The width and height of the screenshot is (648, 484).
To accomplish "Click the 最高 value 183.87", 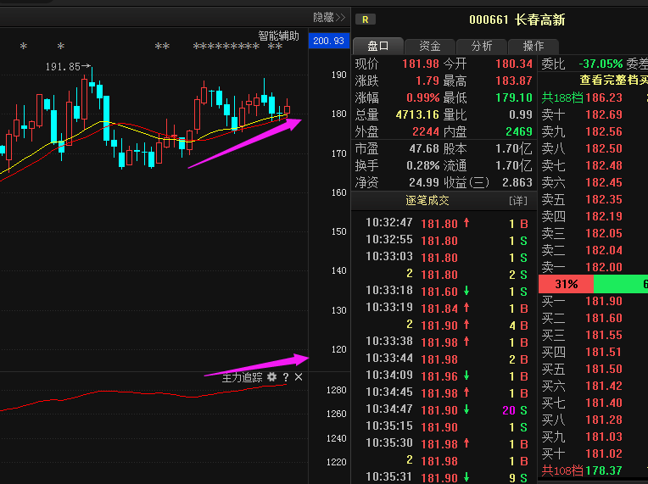I will pyautogui.click(x=514, y=81).
